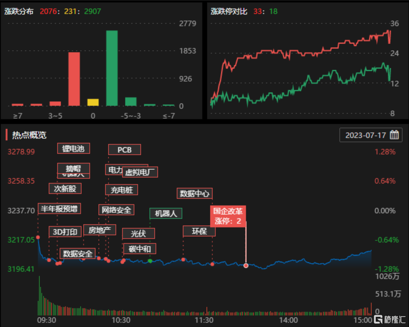Open the 房地产 hotspot label

100,230
